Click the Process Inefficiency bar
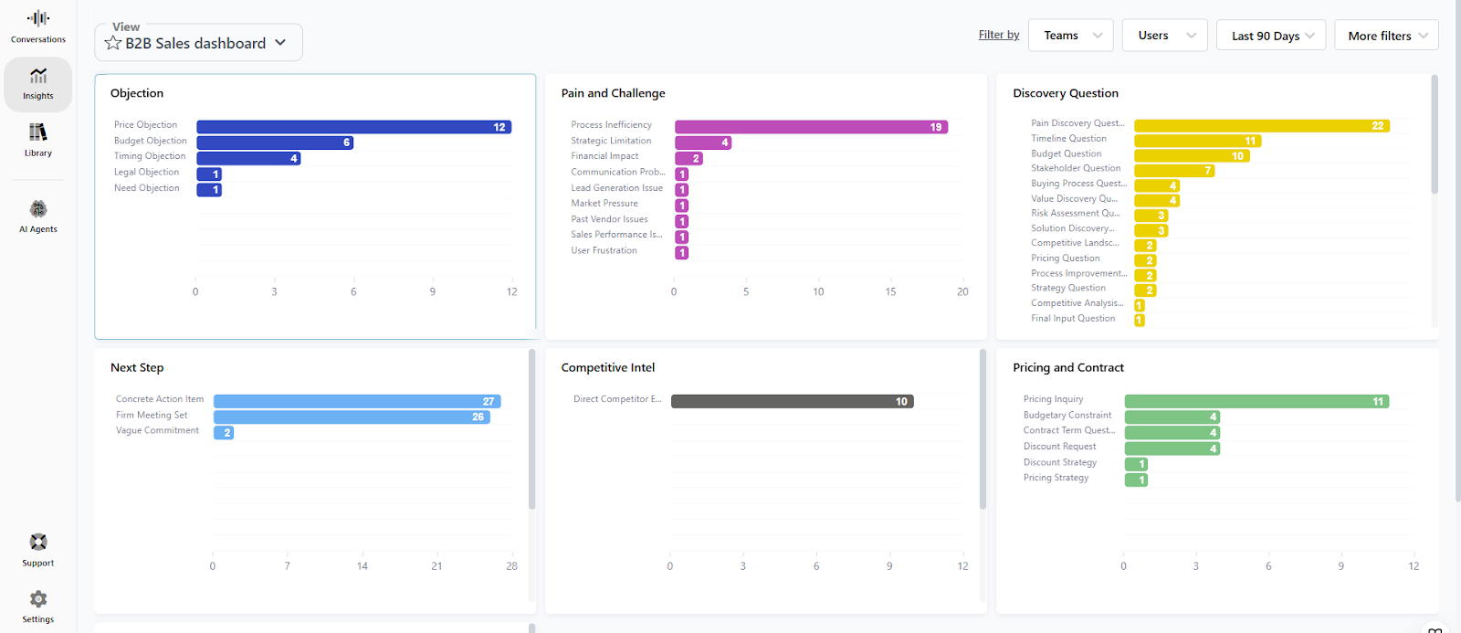1461x633 pixels. (812, 127)
